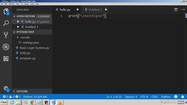This screenshot has height=105, width=187.
Task: Switch to the Untitled-1 editor tab
Action: (x=95, y=10)
